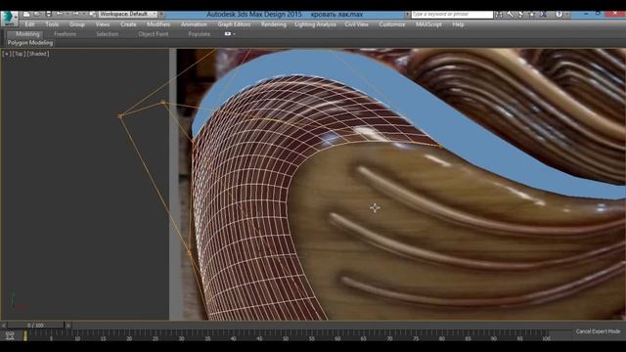This screenshot has height=352, width=626.
Task: Click the time slider previous frame arrow
Action: (x=4, y=326)
